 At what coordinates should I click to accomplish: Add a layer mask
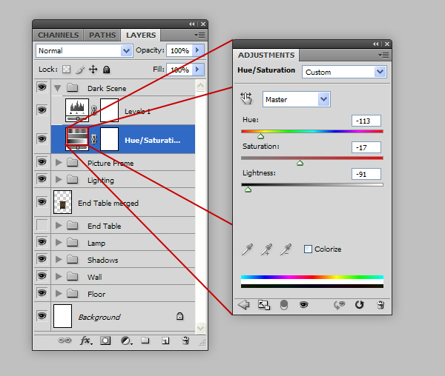(105, 340)
